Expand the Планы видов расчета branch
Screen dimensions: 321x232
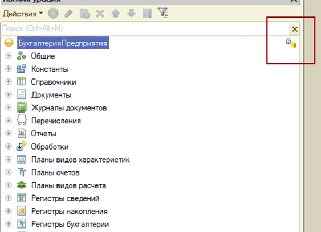tap(9, 185)
